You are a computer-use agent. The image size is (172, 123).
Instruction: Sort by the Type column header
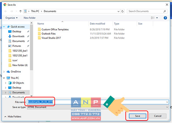[117, 24]
